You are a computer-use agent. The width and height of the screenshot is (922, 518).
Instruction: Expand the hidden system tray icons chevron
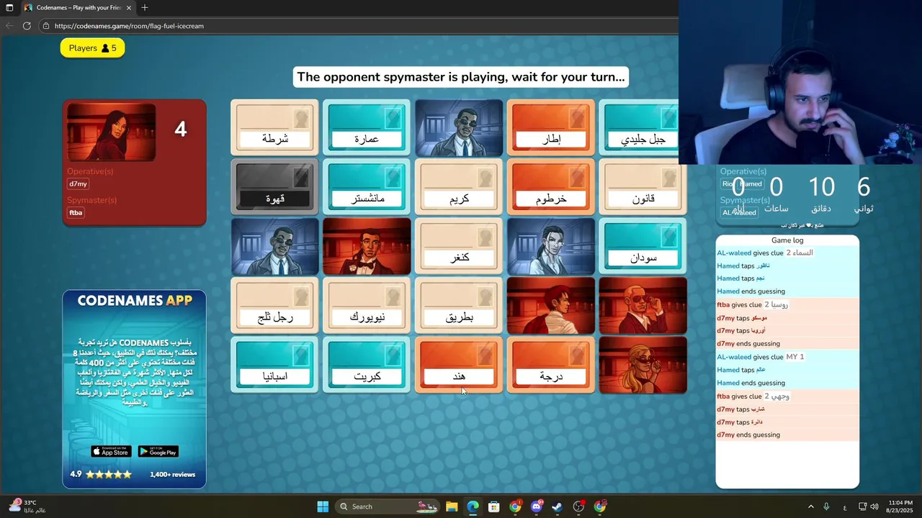click(x=810, y=507)
